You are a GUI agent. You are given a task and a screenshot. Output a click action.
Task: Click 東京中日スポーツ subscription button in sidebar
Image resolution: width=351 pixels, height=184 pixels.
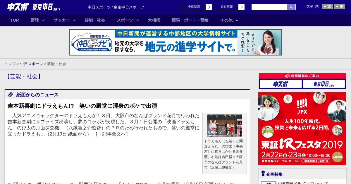click(x=324, y=84)
